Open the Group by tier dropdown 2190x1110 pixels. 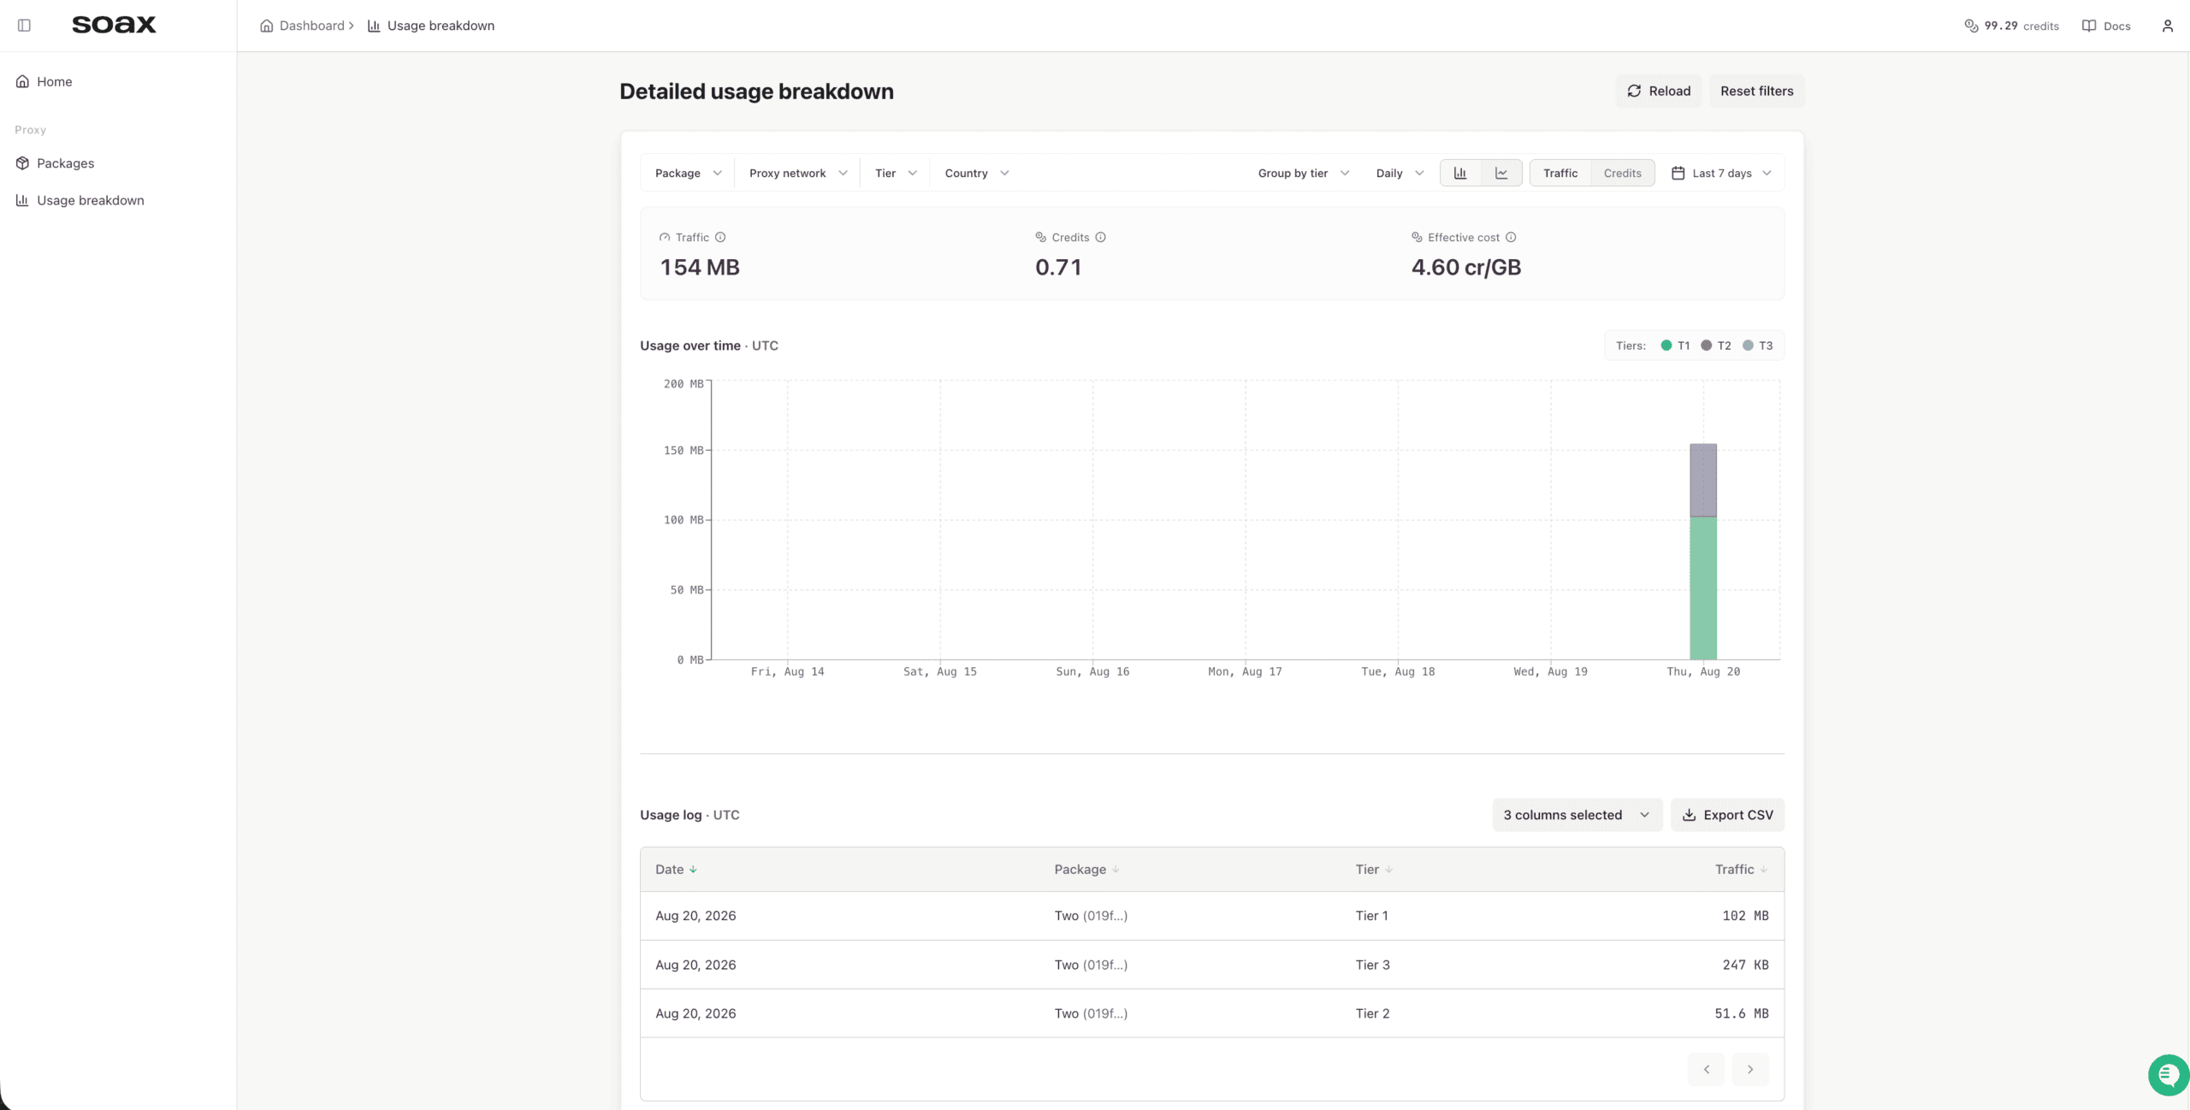click(x=1303, y=173)
